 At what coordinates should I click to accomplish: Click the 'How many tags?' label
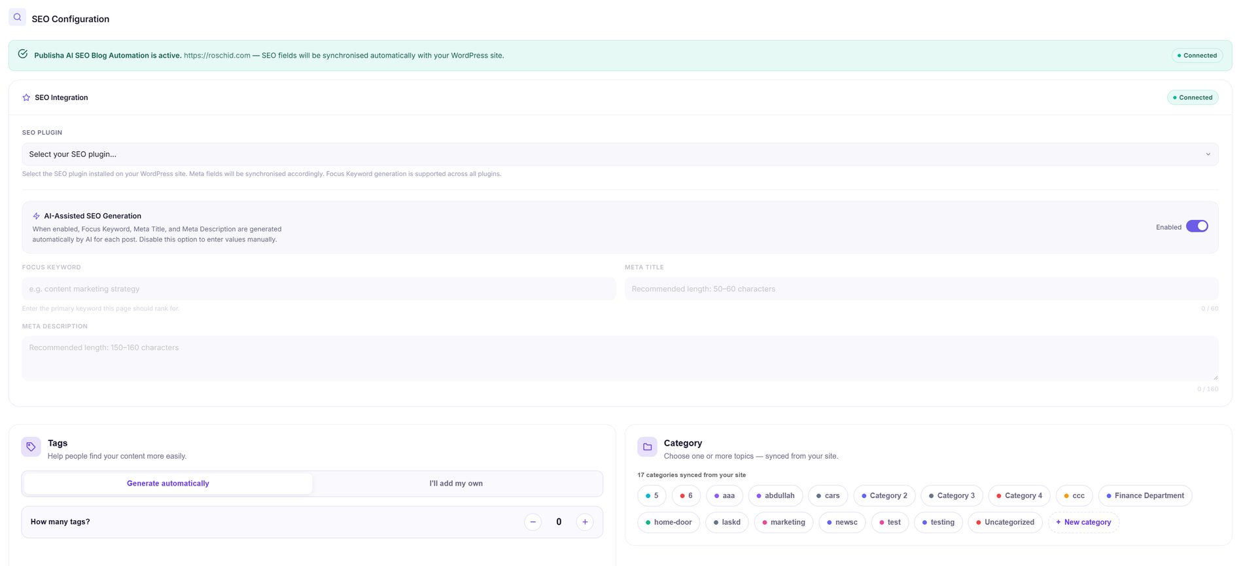[60, 522]
